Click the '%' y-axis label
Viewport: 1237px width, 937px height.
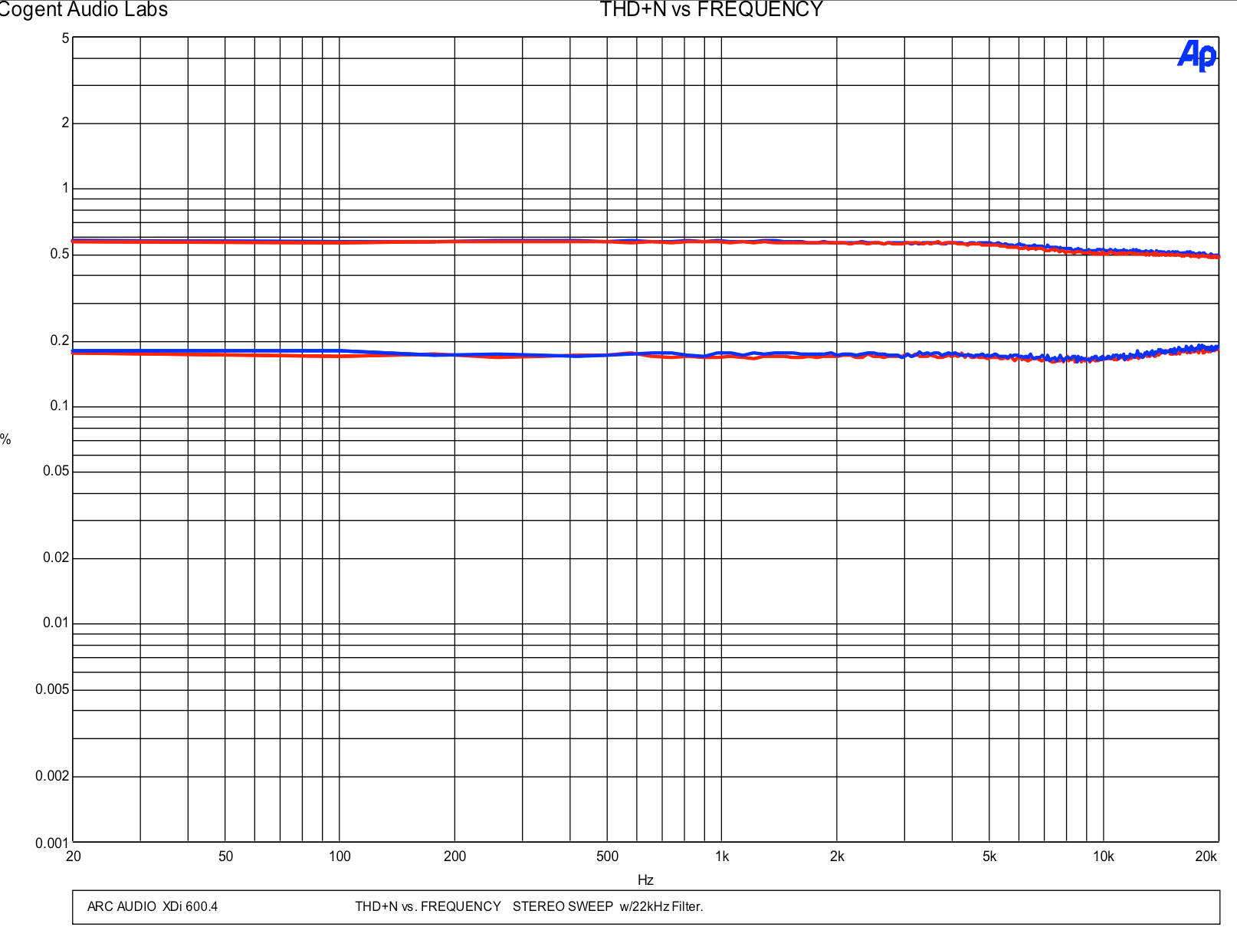click(x=5, y=439)
